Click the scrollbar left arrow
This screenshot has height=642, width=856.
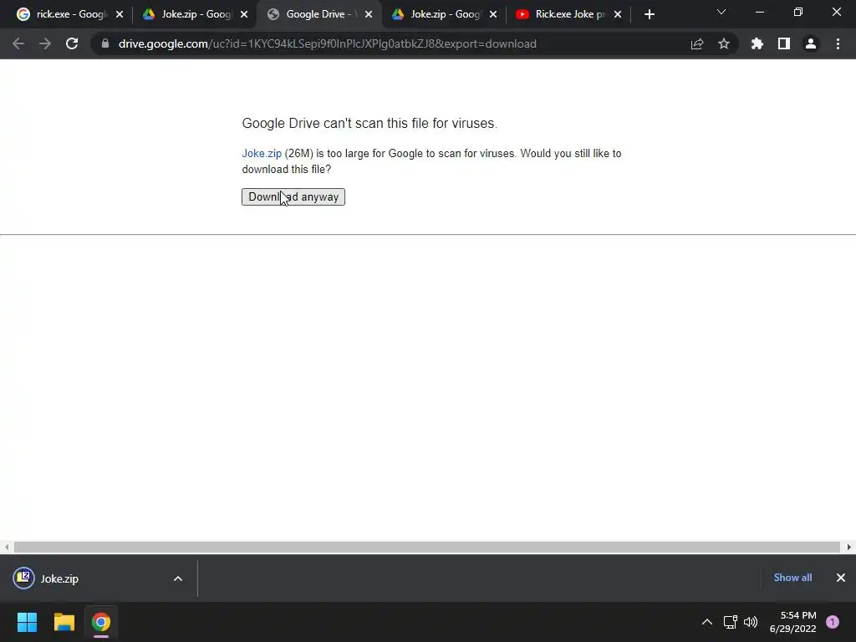pyautogui.click(x=7, y=547)
